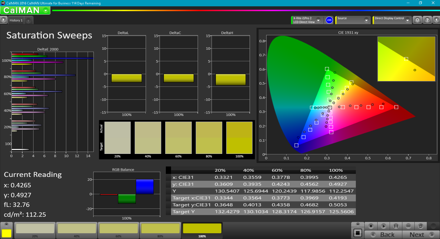Open the Direct Display Control dropdown

click(x=407, y=20)
